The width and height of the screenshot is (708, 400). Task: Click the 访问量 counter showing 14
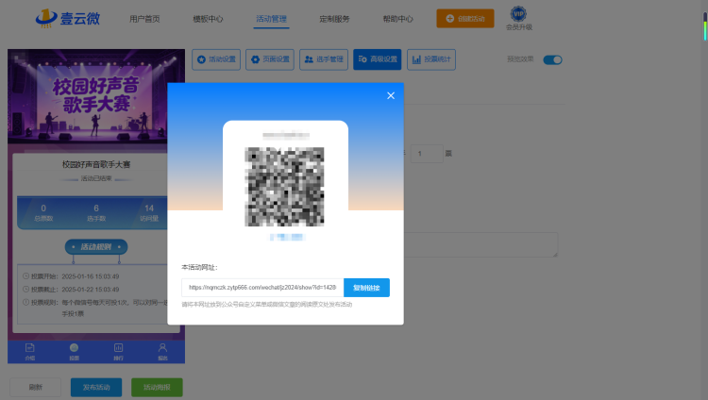[149, 212]
